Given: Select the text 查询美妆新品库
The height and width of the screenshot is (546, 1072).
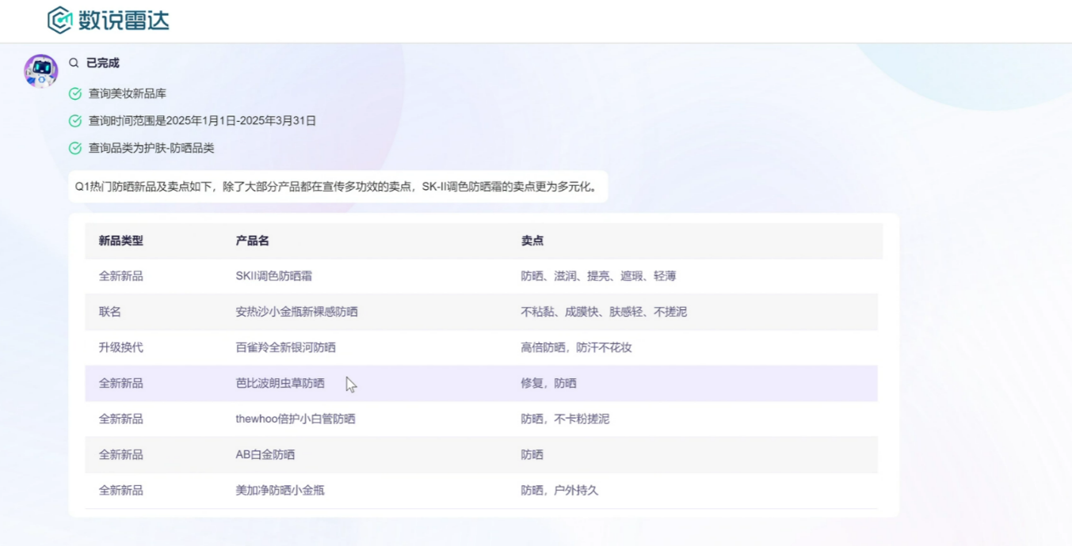Looking at the screenshot, I should tap(128, 93).
